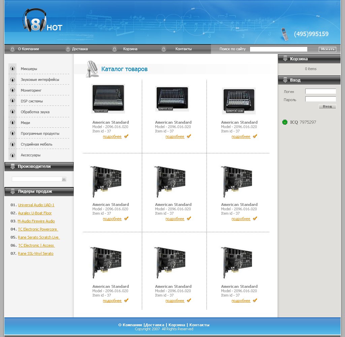Click the green ICQ flower icon

pos(285,122)
